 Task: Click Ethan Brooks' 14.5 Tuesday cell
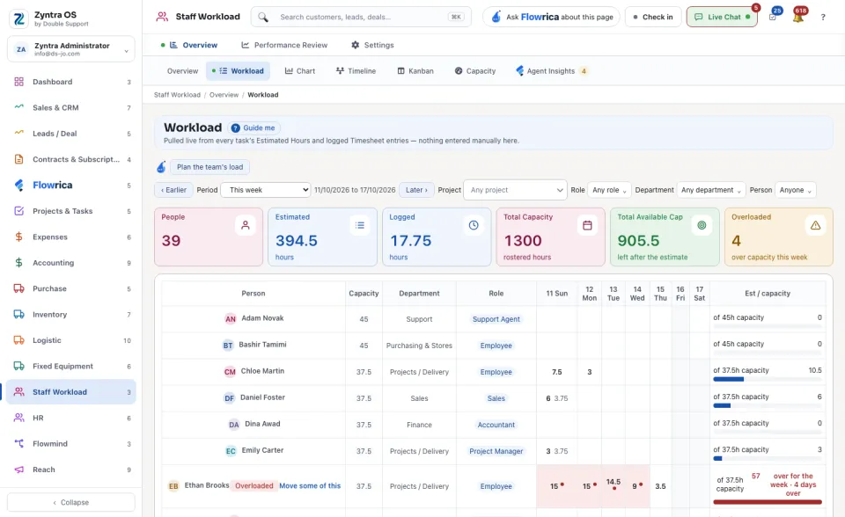[x=614, y=485]
